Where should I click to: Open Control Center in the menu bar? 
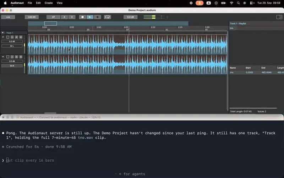[252, 3]
